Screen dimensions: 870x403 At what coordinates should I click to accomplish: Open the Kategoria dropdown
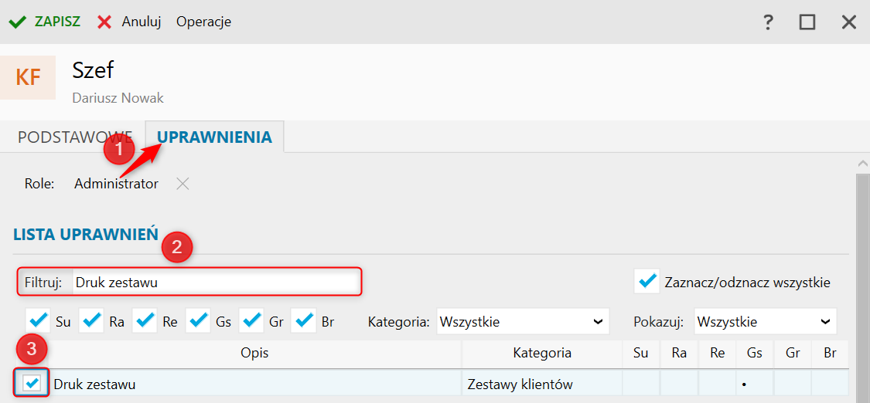pyautogui.click(x=523, y=322)
